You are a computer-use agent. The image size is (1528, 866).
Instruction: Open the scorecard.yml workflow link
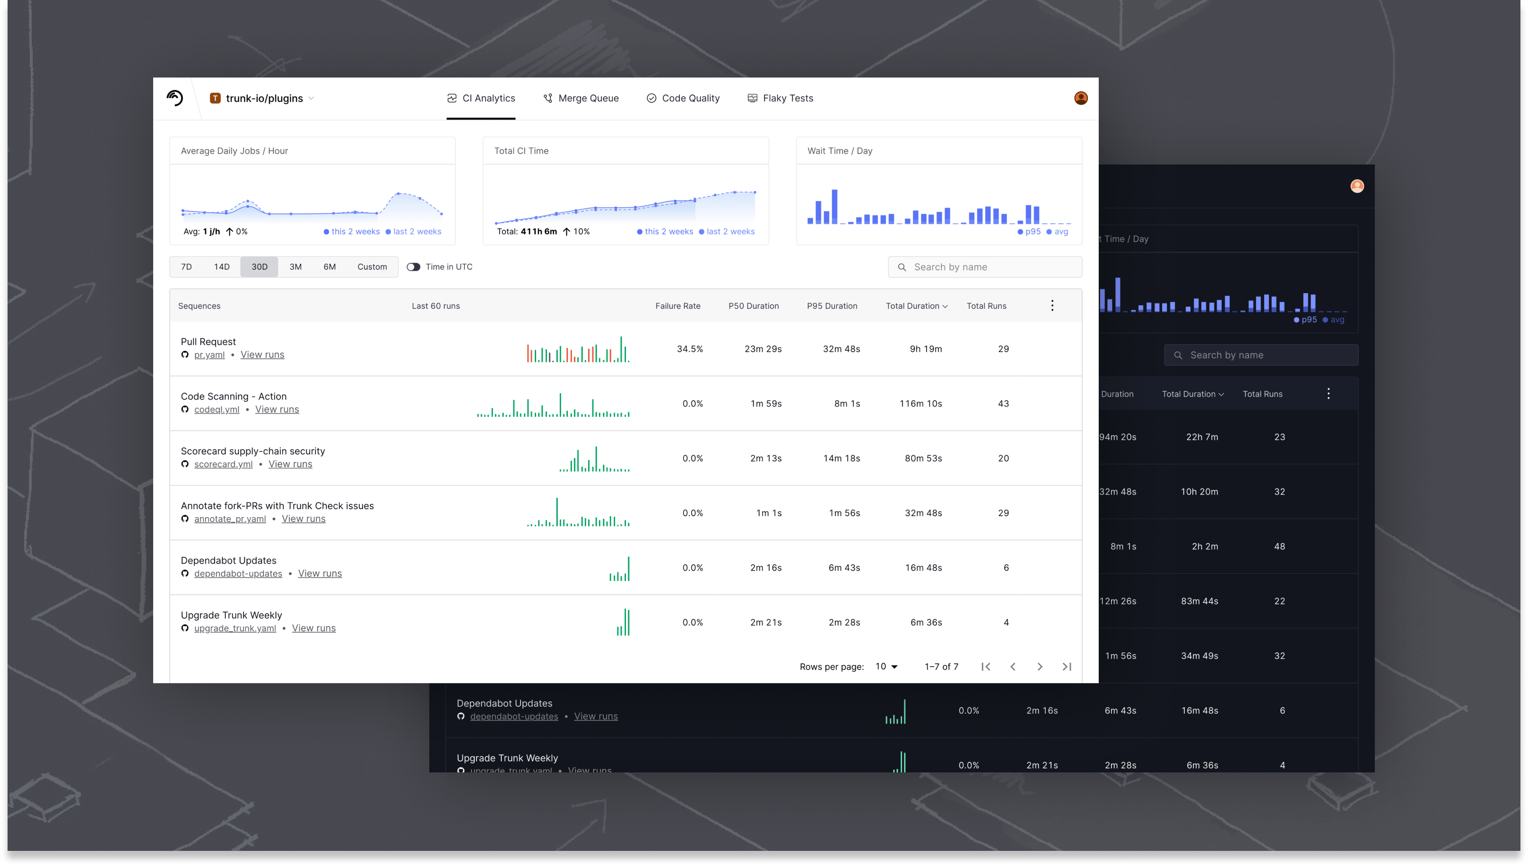point(223,465)
